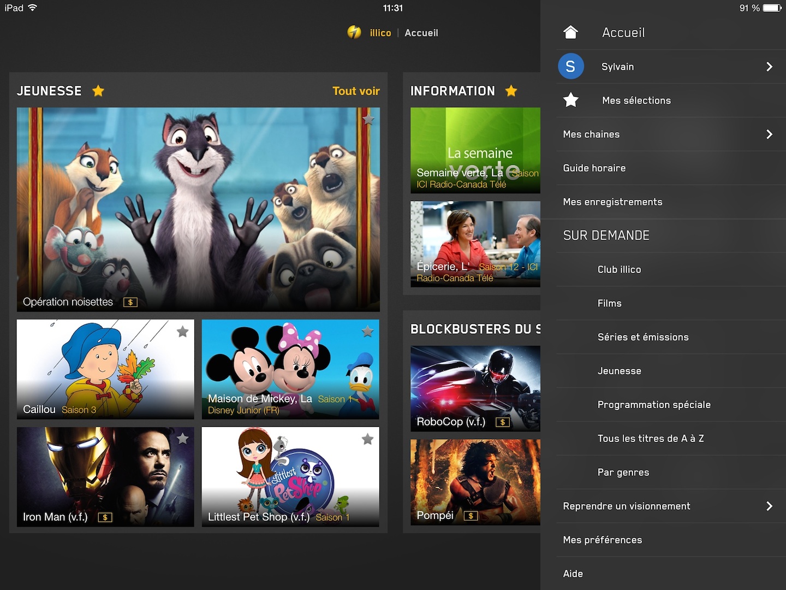The image size is (786, 590).
Task: Tap the home icon beside Accueil
Action: point(570,32)
